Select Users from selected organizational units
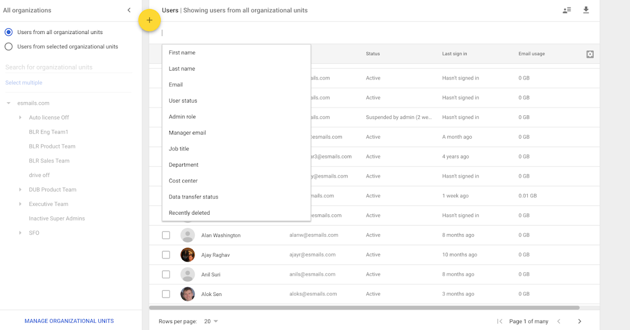Viewport: 630px width, 330px height. click(8, 47)
